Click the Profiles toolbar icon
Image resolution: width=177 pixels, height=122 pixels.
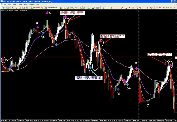7,8
